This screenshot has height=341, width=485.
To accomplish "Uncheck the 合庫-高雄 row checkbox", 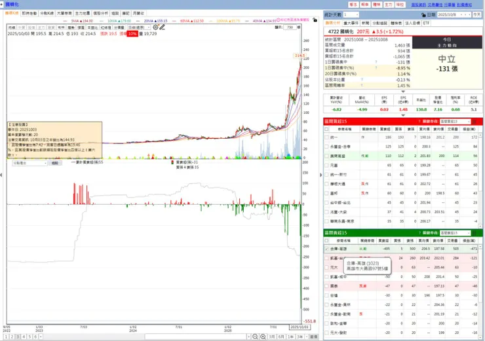I will click(x=326, y=249).
